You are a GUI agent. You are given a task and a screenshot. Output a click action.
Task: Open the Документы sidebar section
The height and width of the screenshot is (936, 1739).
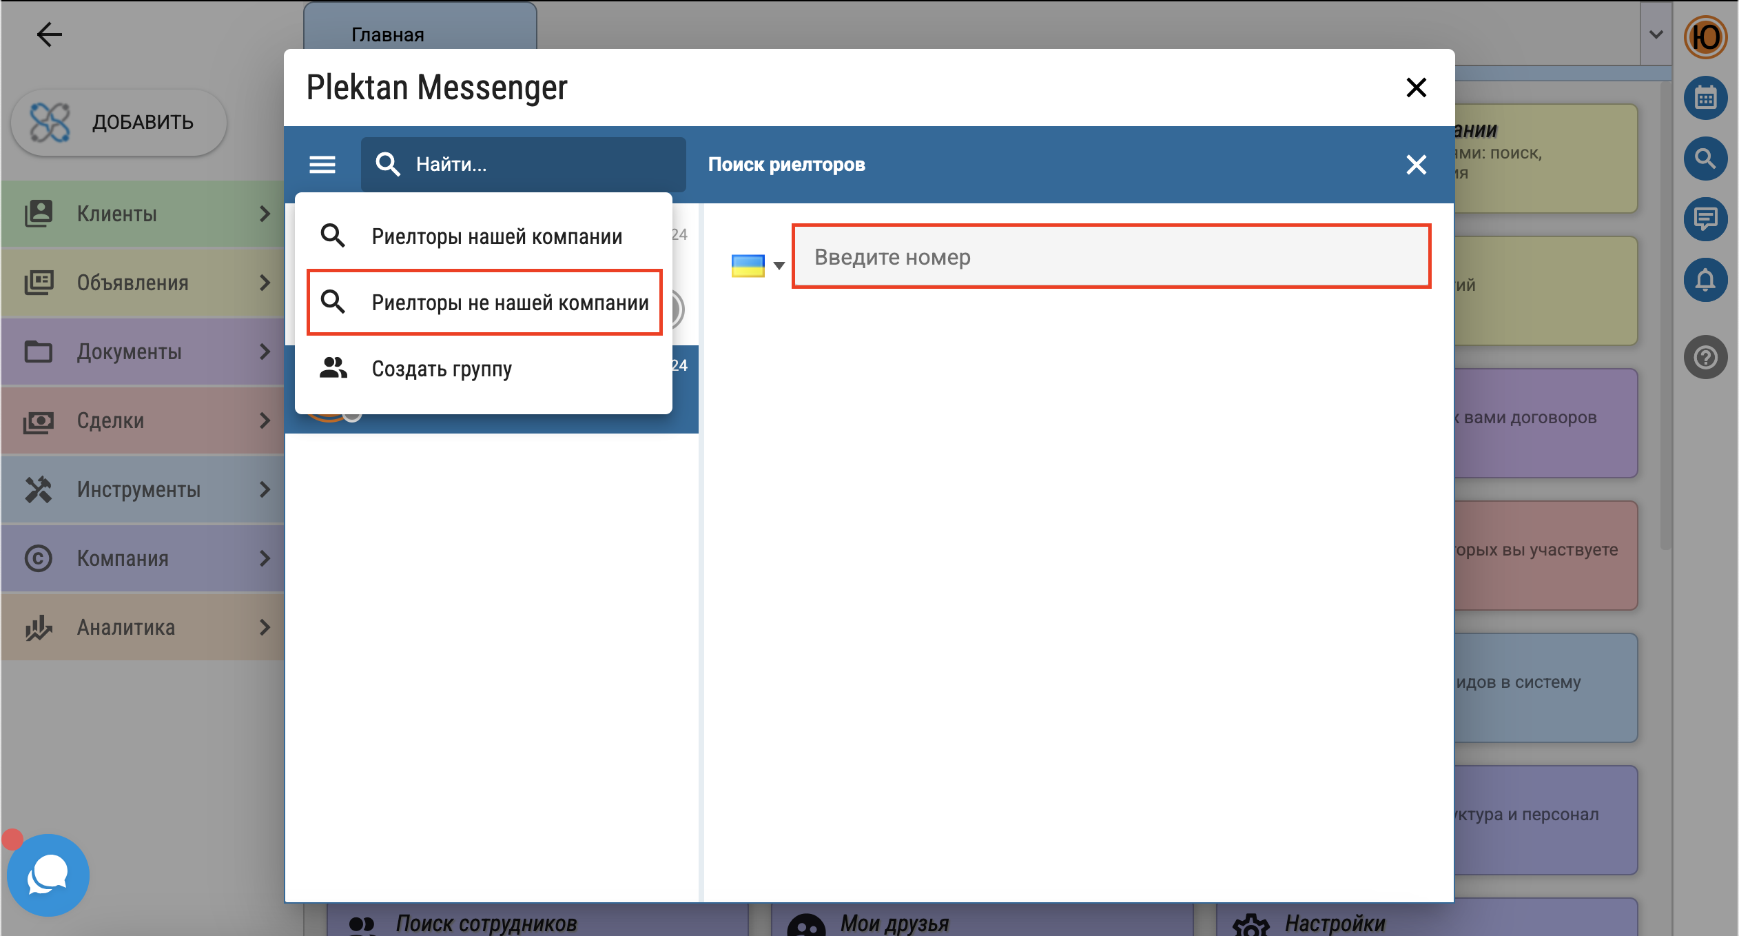coord(143,352)
